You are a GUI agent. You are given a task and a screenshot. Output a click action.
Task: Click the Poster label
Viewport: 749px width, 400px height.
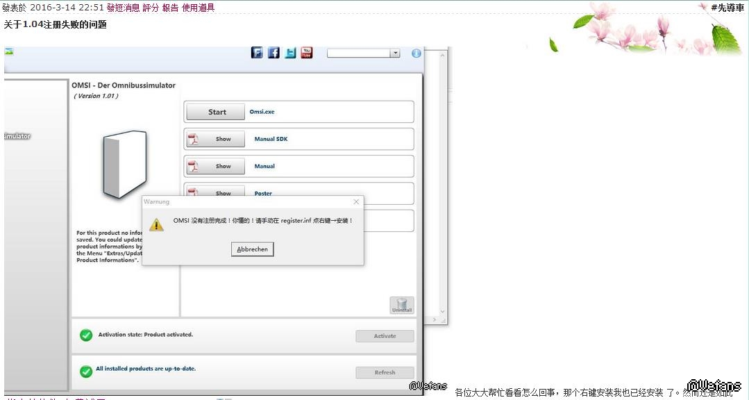[263, 194]
